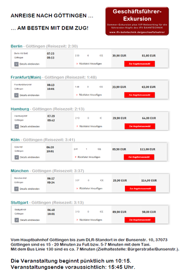Expand details for the Stuttgart connection
Image resolution: width=193 pixels, height=276 pixels.
(28, 220)
